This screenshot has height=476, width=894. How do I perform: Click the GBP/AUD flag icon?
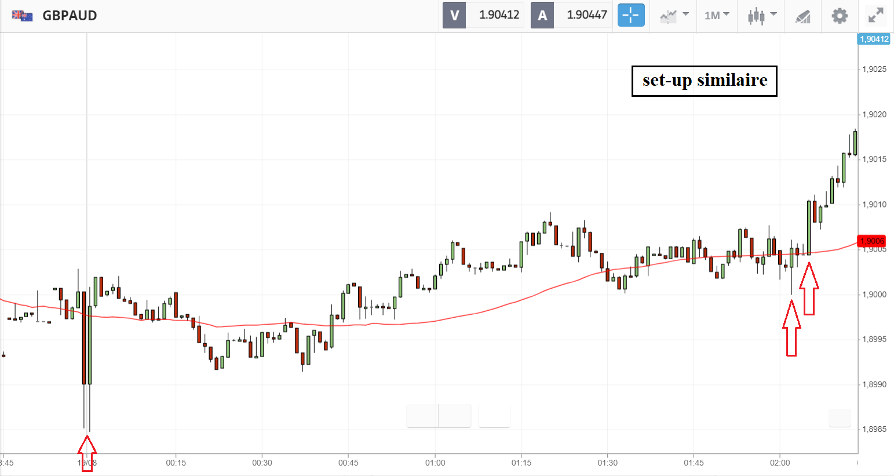coord(23,16)
